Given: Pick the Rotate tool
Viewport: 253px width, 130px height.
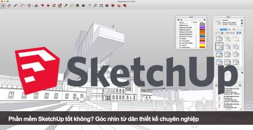Looking at the screenshot, I should coord(54,6).
